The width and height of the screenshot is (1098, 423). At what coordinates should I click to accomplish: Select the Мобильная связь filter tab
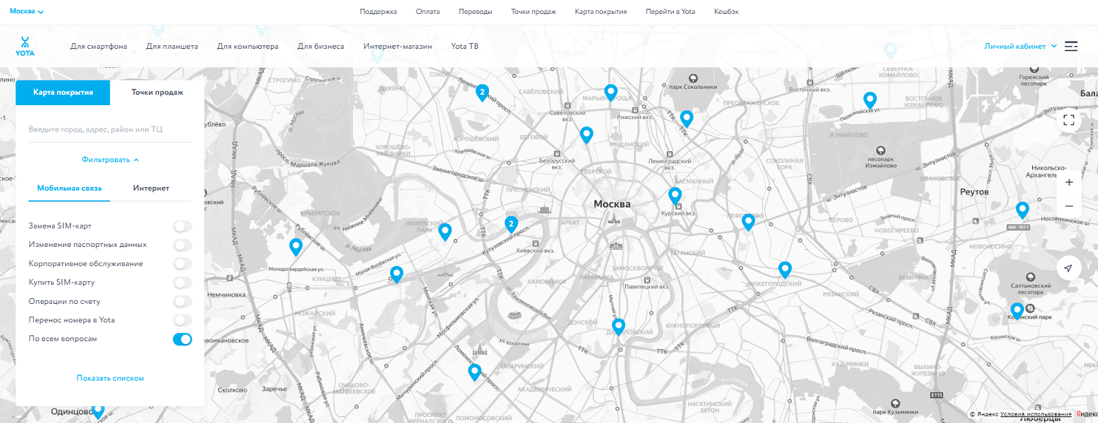point(70,188)
